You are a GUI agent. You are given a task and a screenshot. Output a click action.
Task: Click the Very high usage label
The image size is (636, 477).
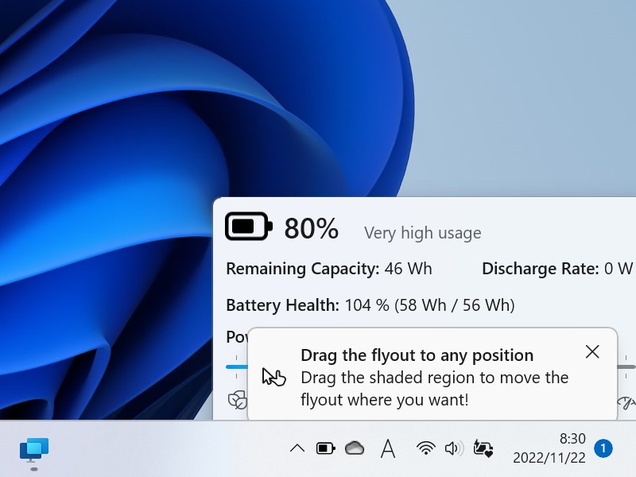422,233
